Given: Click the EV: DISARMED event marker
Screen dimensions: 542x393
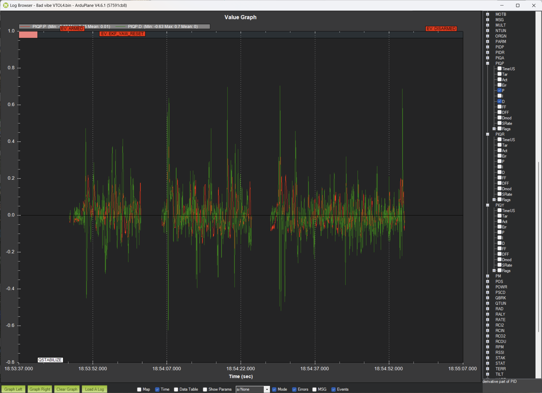Looking at the screenshot, I should point(441,29).
